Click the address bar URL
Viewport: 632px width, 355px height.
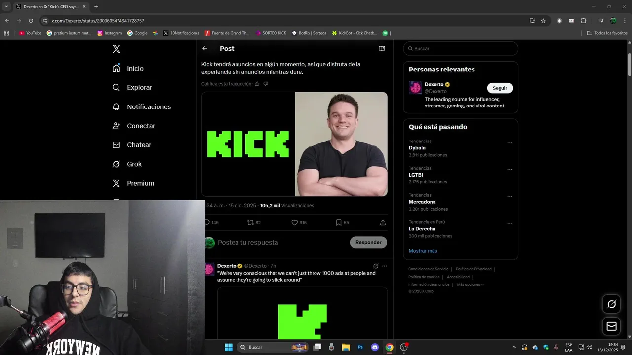coord(98,21)
